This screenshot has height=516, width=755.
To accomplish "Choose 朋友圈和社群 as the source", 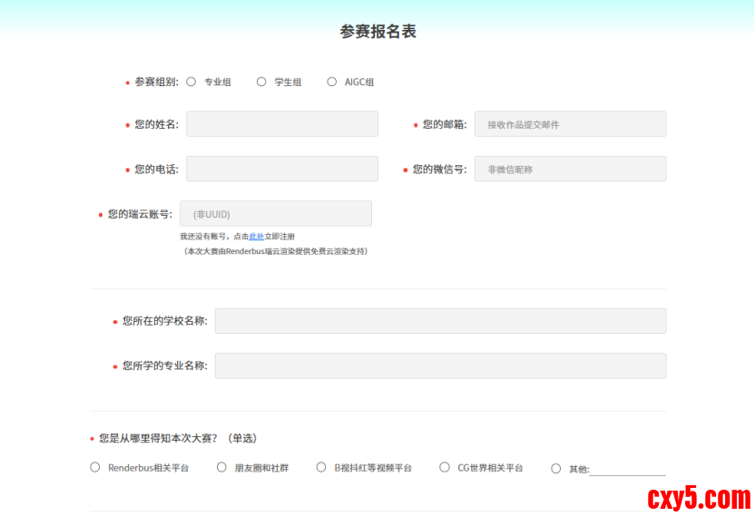I will click(x=221, y=468).
